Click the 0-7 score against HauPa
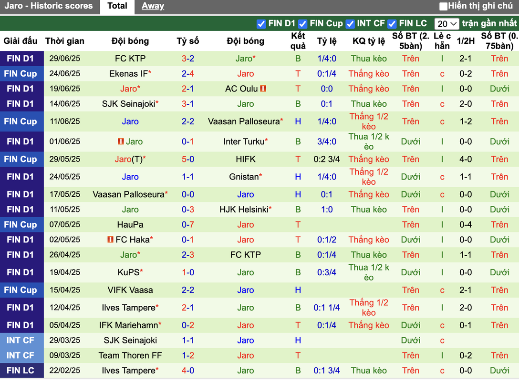The height and width of the screenshot is (381, 519). [187, 225]
